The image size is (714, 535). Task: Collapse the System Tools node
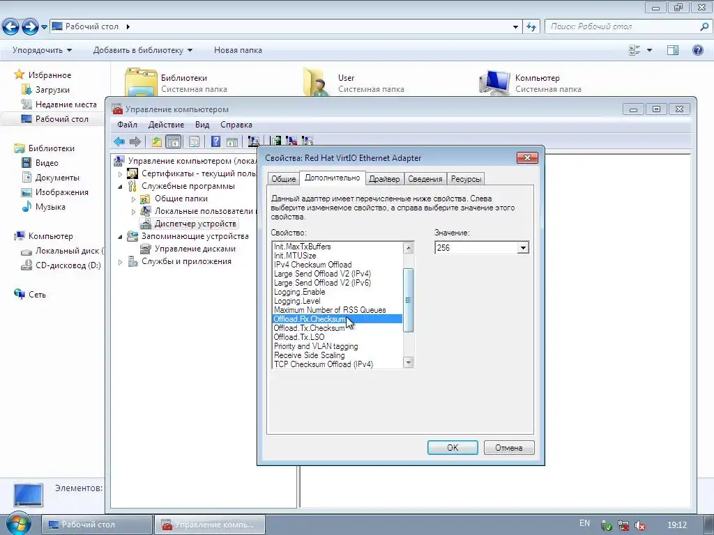[x=120, y=187]
